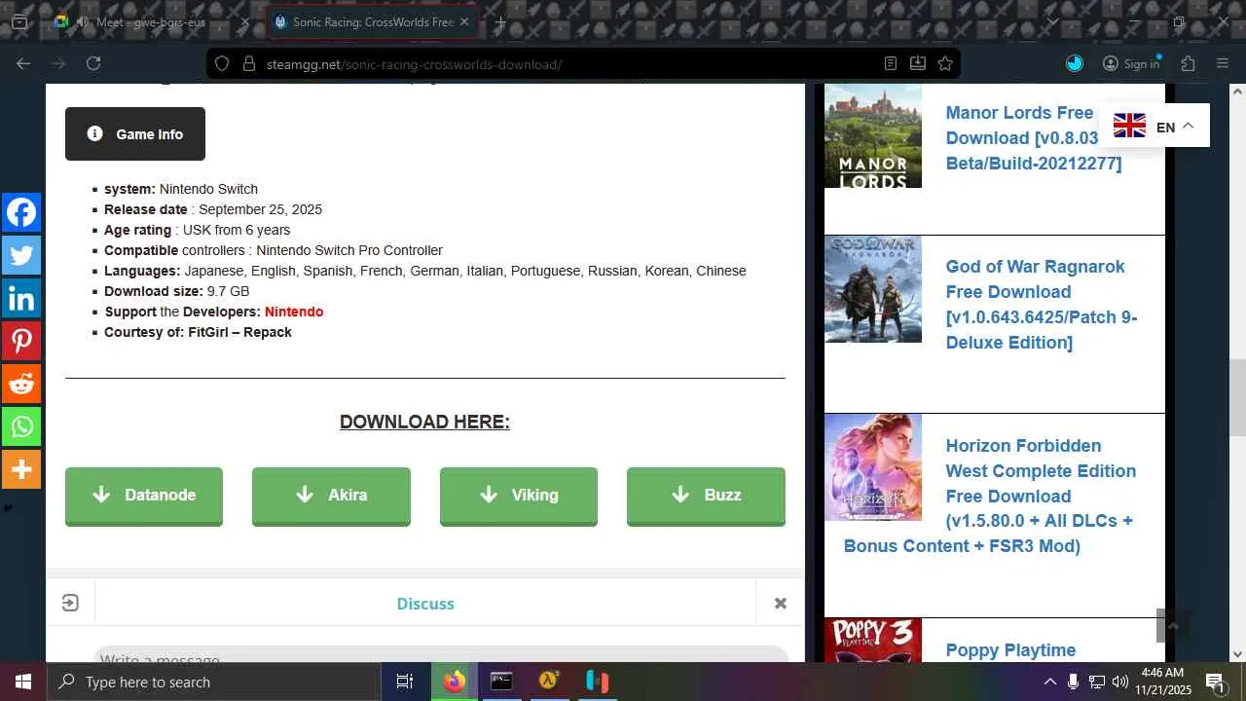Download via Datanode
This screenshot has height=701, width=1246.
(144, 496)
